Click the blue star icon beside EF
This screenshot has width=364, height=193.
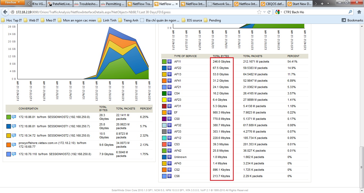(169, 112)
